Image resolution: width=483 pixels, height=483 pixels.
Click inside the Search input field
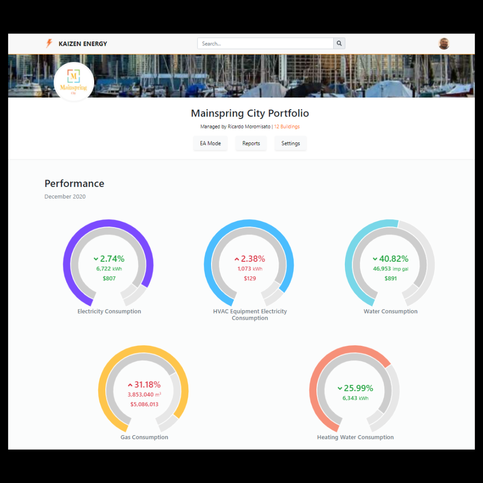(x=265, y=43)
